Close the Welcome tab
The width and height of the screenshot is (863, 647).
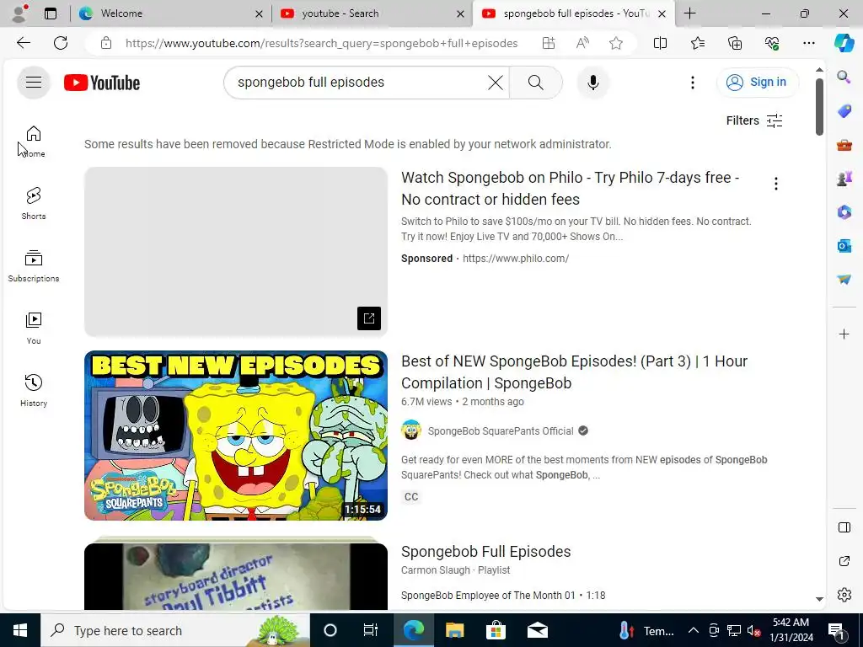click(x=259, y=13)
